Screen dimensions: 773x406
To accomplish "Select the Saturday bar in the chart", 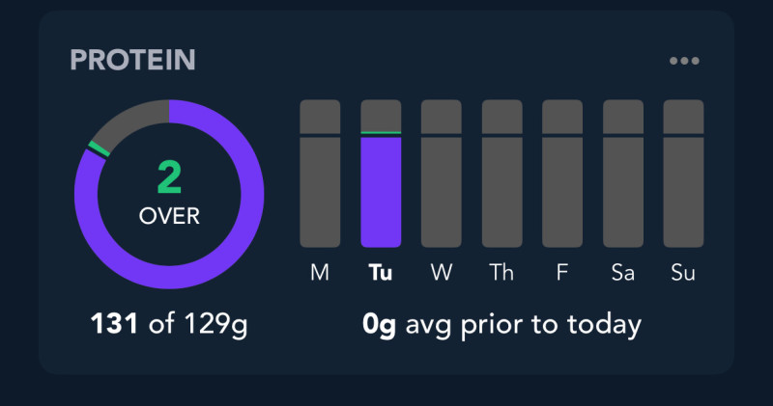I will pos(623,174).
